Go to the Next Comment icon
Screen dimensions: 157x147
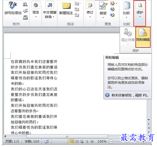tap(77, 15)
